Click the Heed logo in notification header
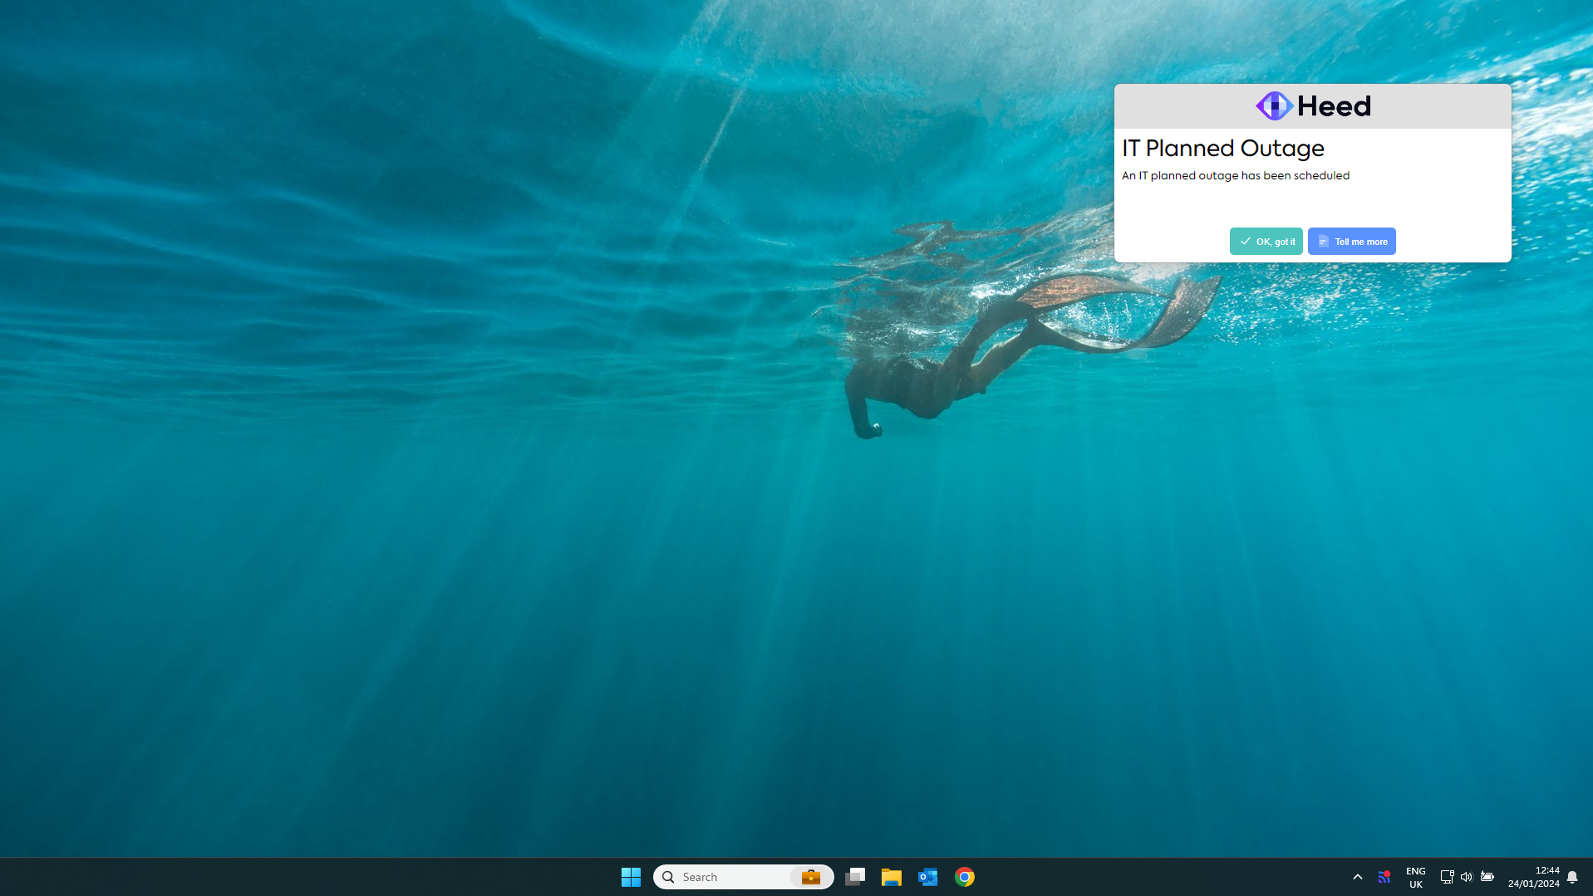Screen dimensions: 1593x896 (1312, 106)
